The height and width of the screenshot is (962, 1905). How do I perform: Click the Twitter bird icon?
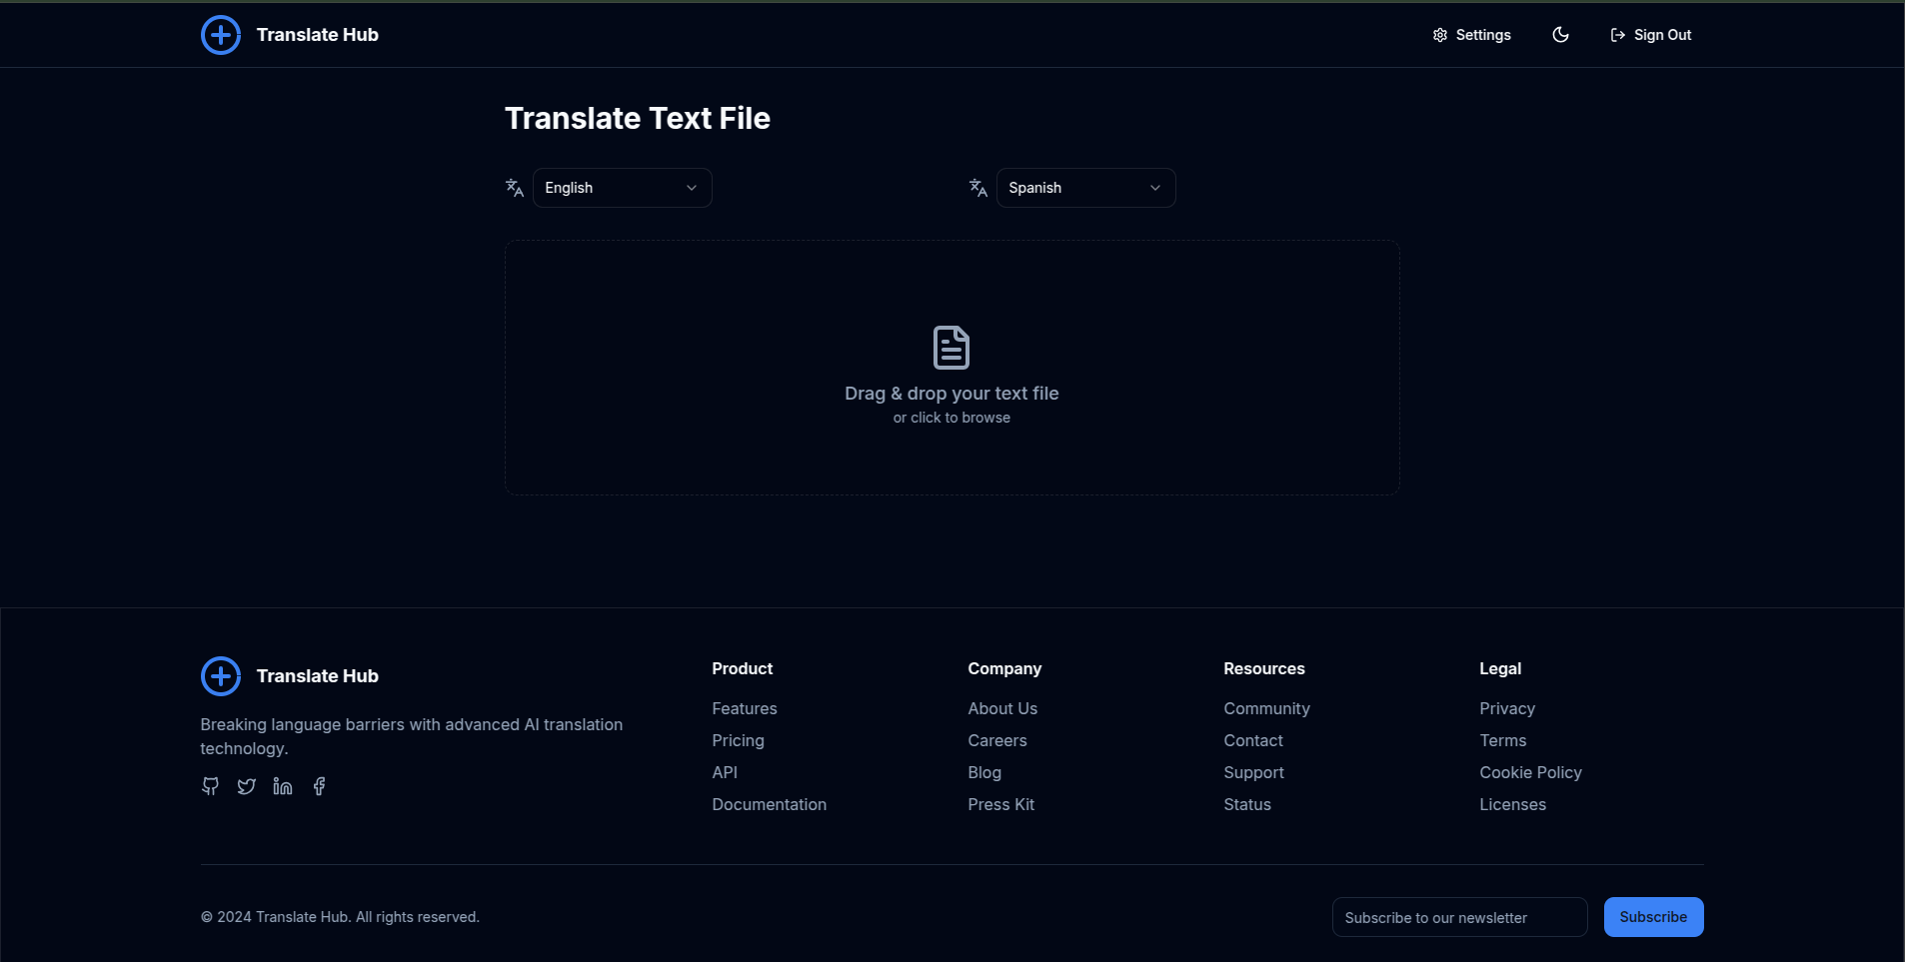246,786
